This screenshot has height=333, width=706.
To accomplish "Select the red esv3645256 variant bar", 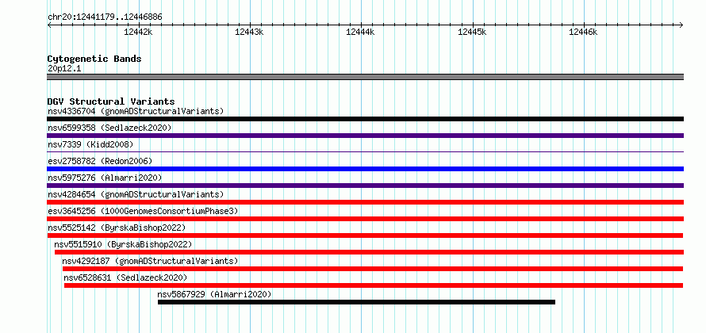I will click(365, 219).
